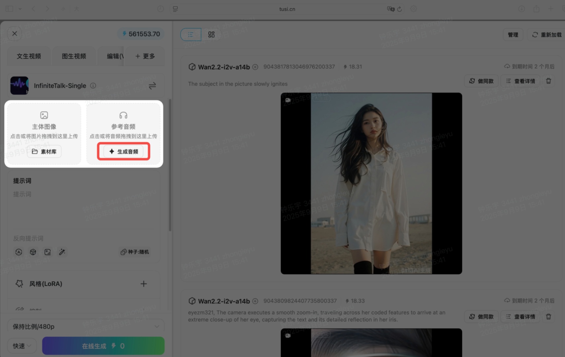Switch to grid view layout

click(x=211, y=35)
